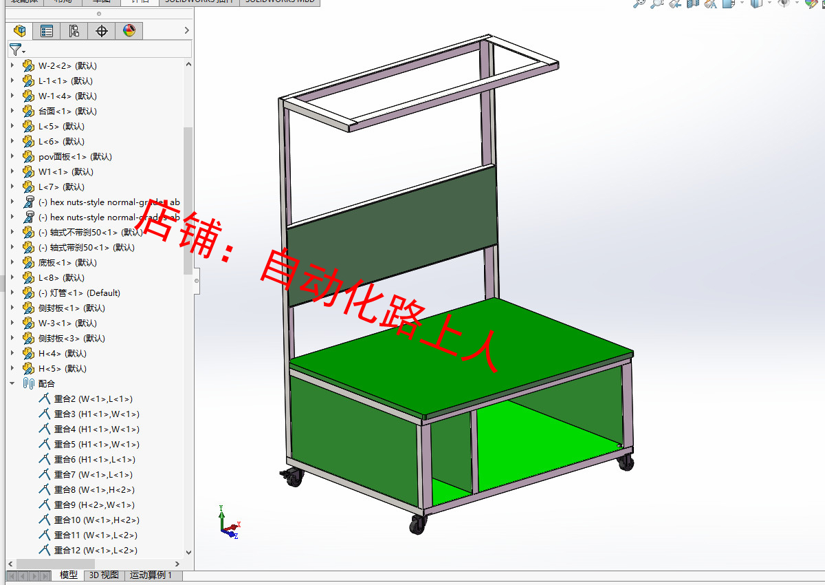Viewport: 825px width, 585px height.
Task: Click the first hex nuts fastener icon
Action: pyautogui.click(x=28, y=202)
